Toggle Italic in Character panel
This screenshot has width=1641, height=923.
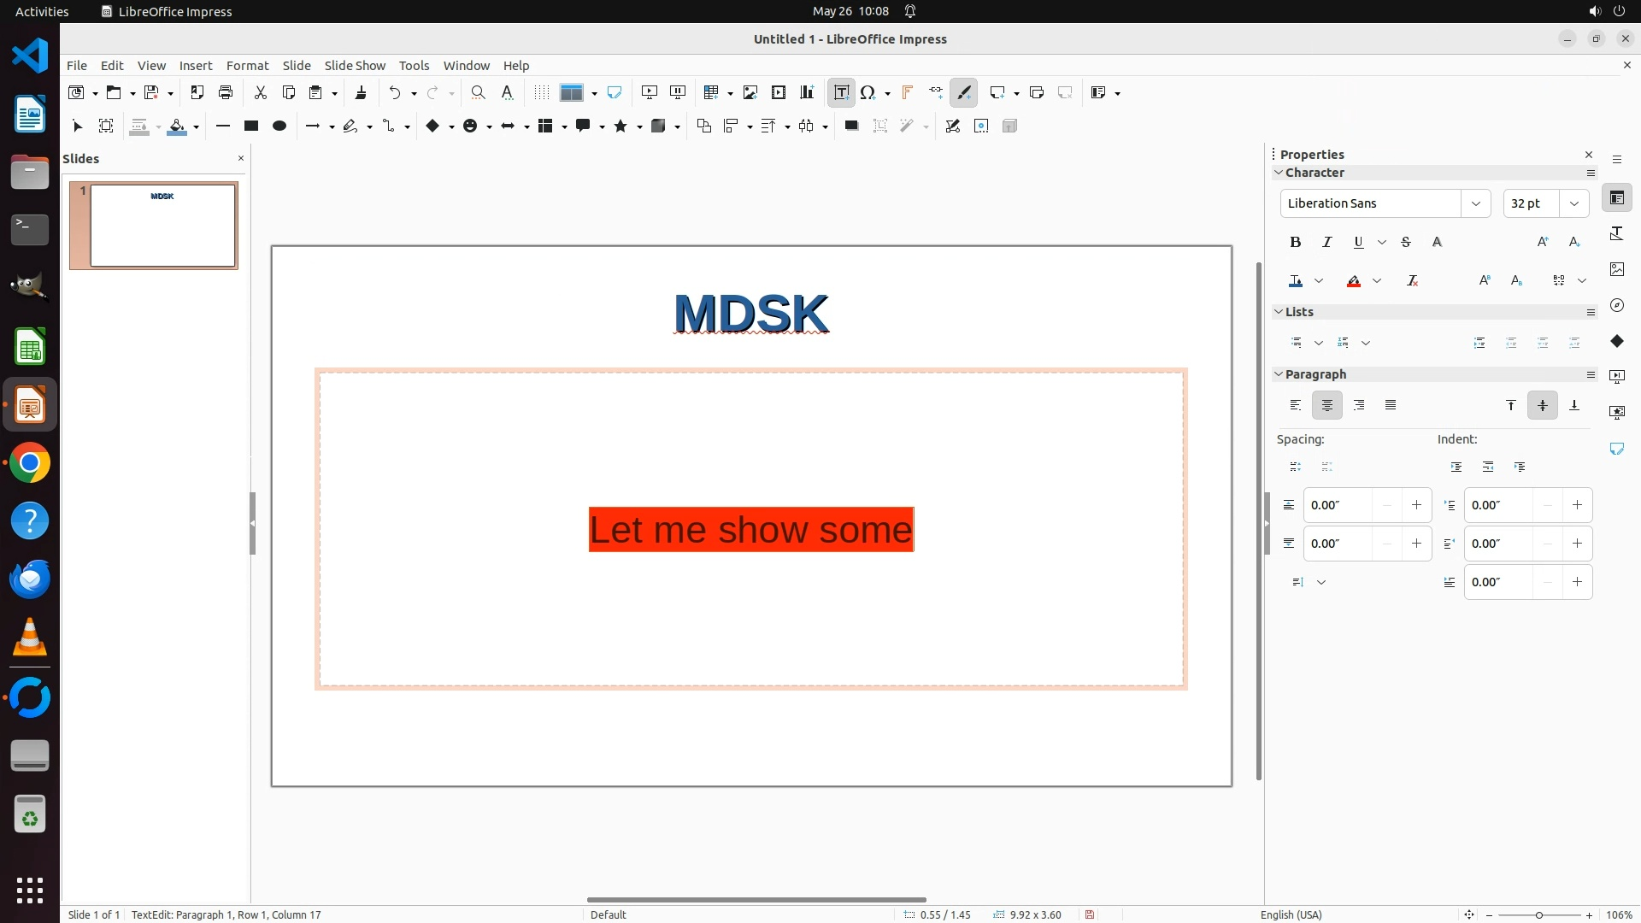click(1326, 243)
